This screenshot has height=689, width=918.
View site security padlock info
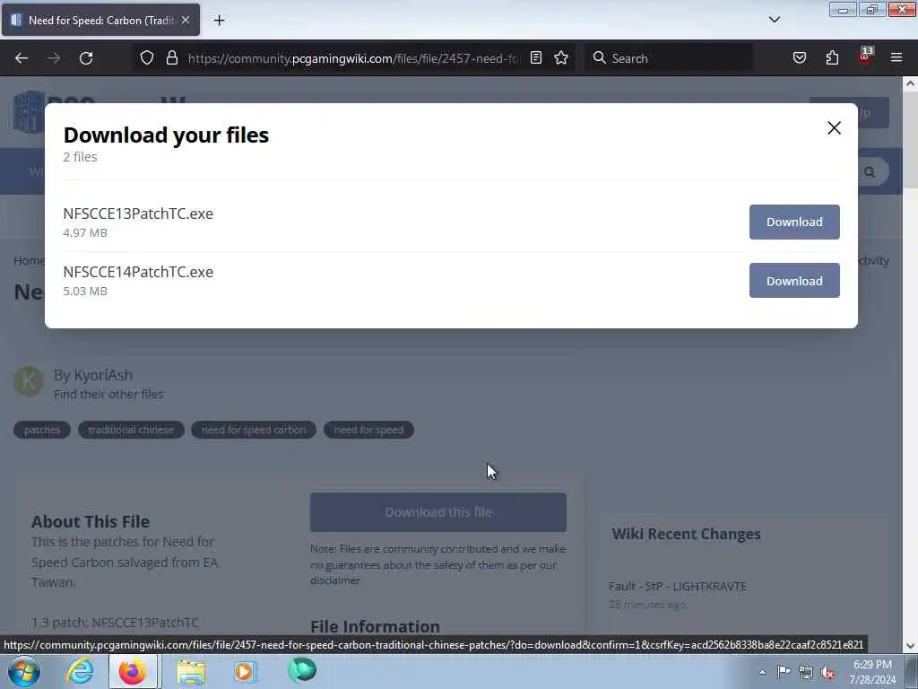171,57
